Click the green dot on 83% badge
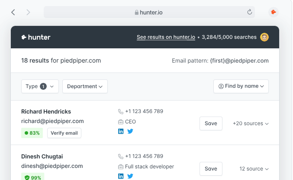Viewport: 293px width, 180px height. (26, 133)
